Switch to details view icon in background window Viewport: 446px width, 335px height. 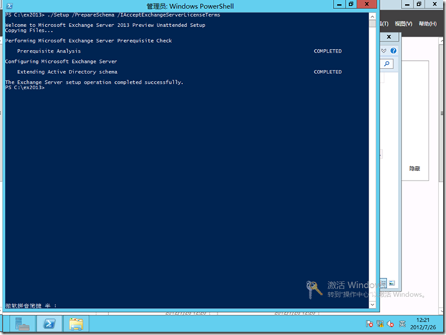pos(384,283)
